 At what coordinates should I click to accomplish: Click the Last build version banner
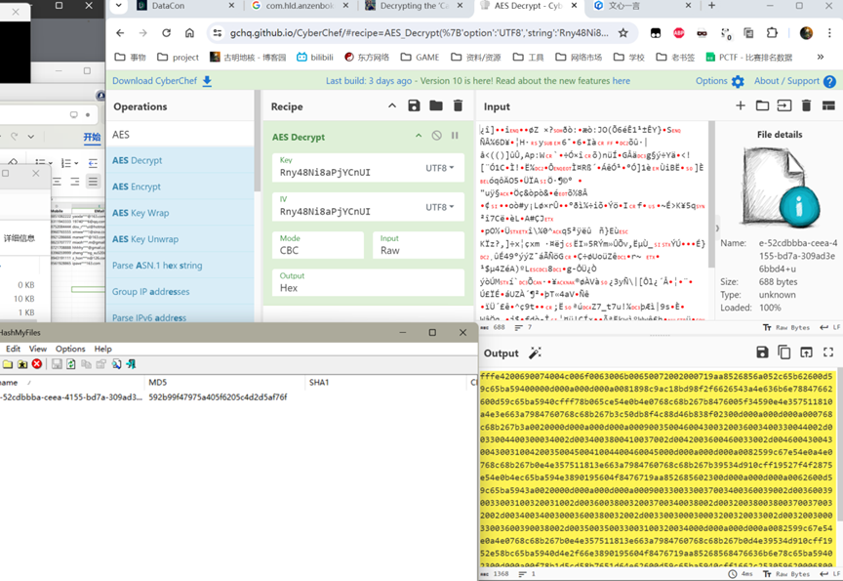(x=477, y=81)
